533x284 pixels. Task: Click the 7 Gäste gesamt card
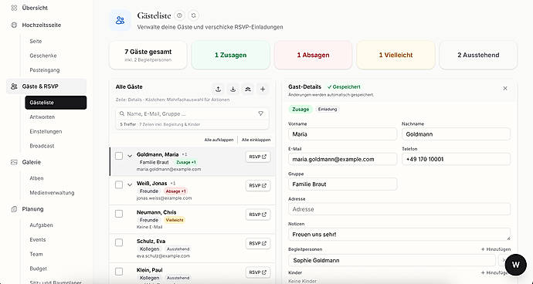[x=148, y=55]
